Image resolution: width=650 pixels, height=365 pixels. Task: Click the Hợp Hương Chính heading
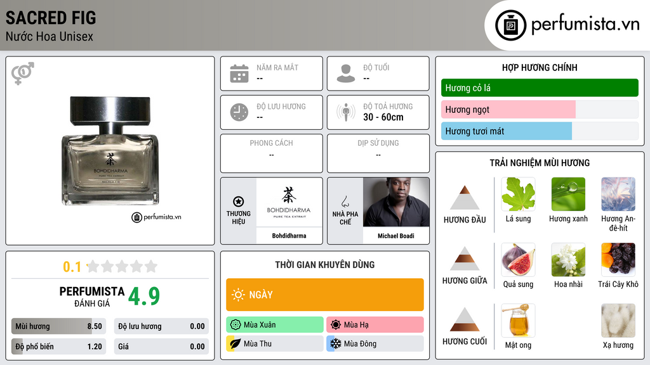[x=540, y=68]
